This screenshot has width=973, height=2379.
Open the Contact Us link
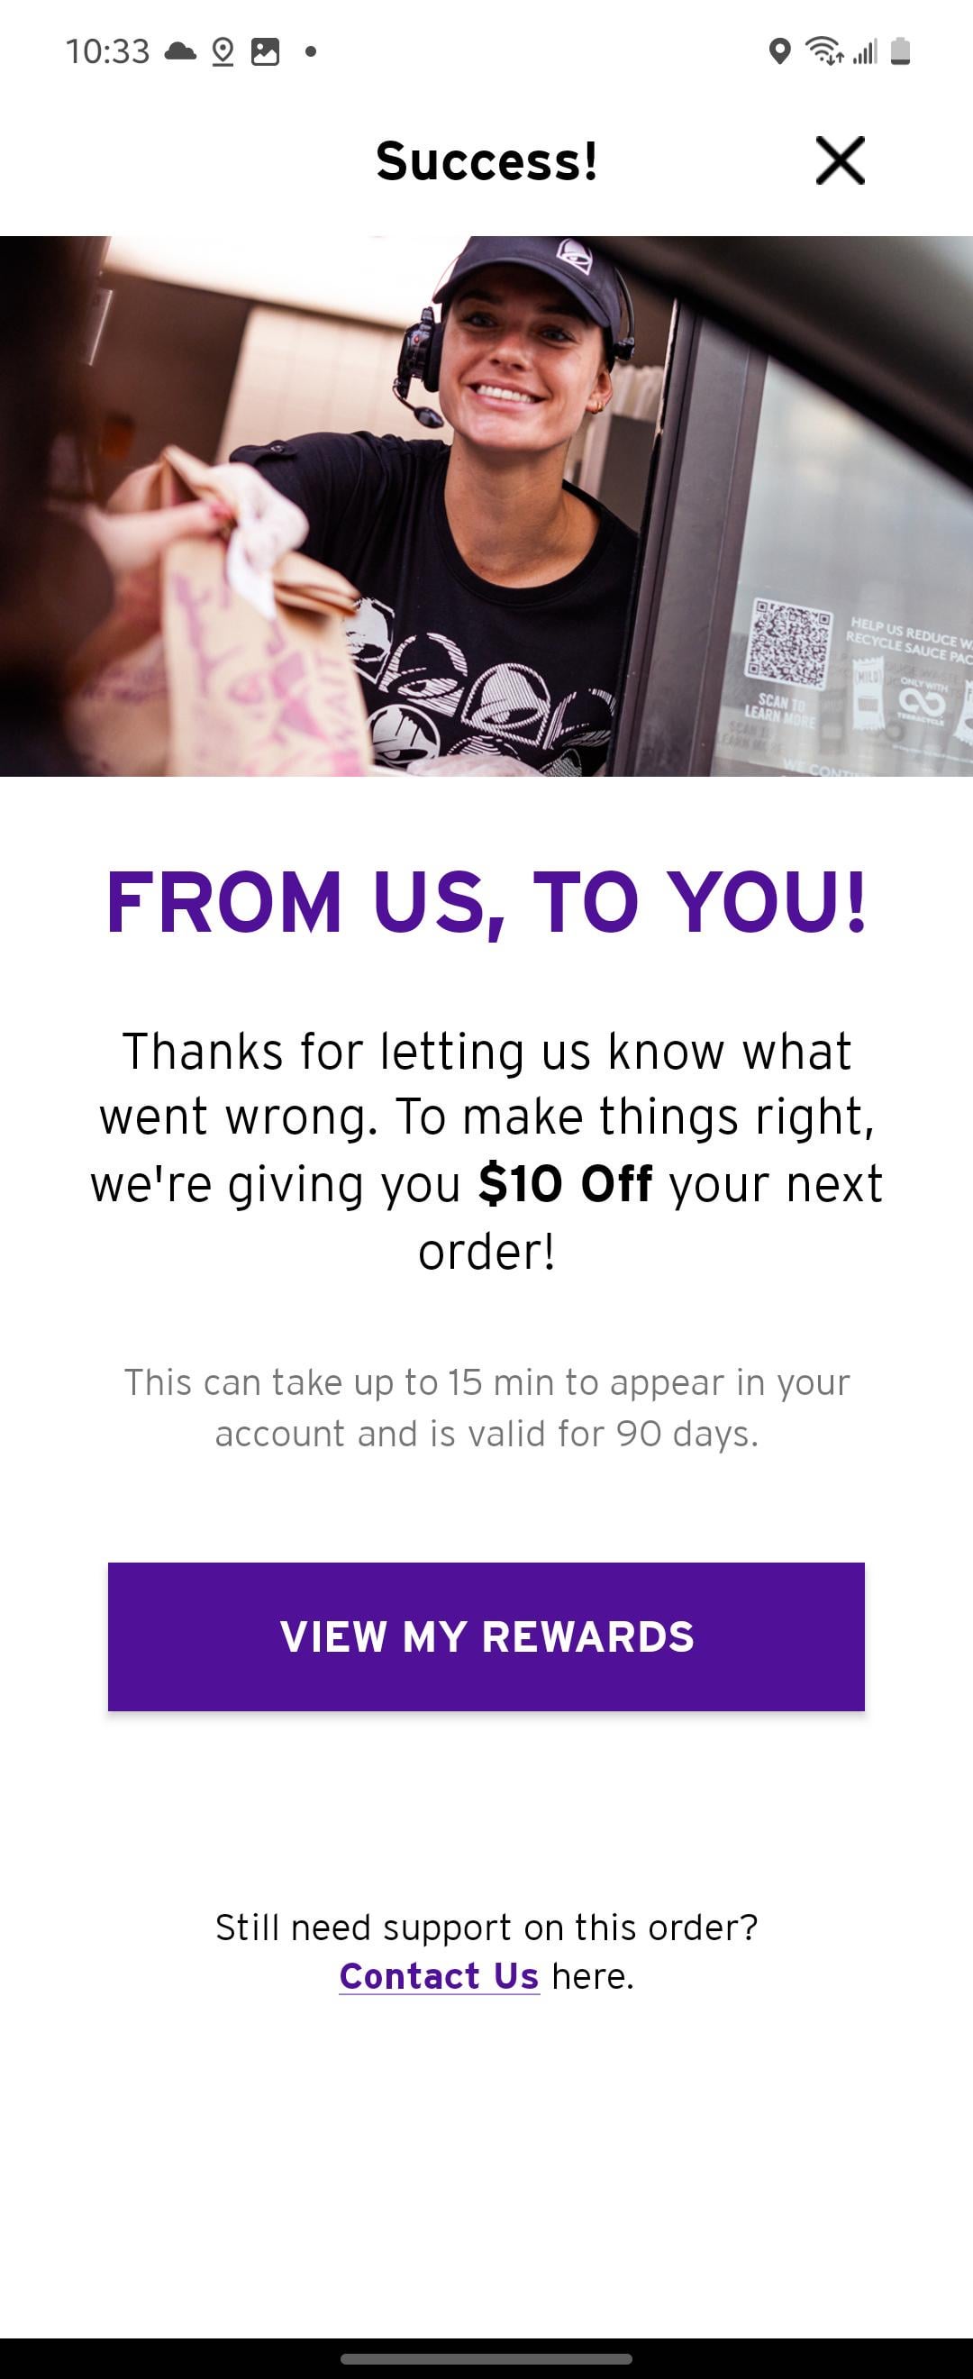439,1976
